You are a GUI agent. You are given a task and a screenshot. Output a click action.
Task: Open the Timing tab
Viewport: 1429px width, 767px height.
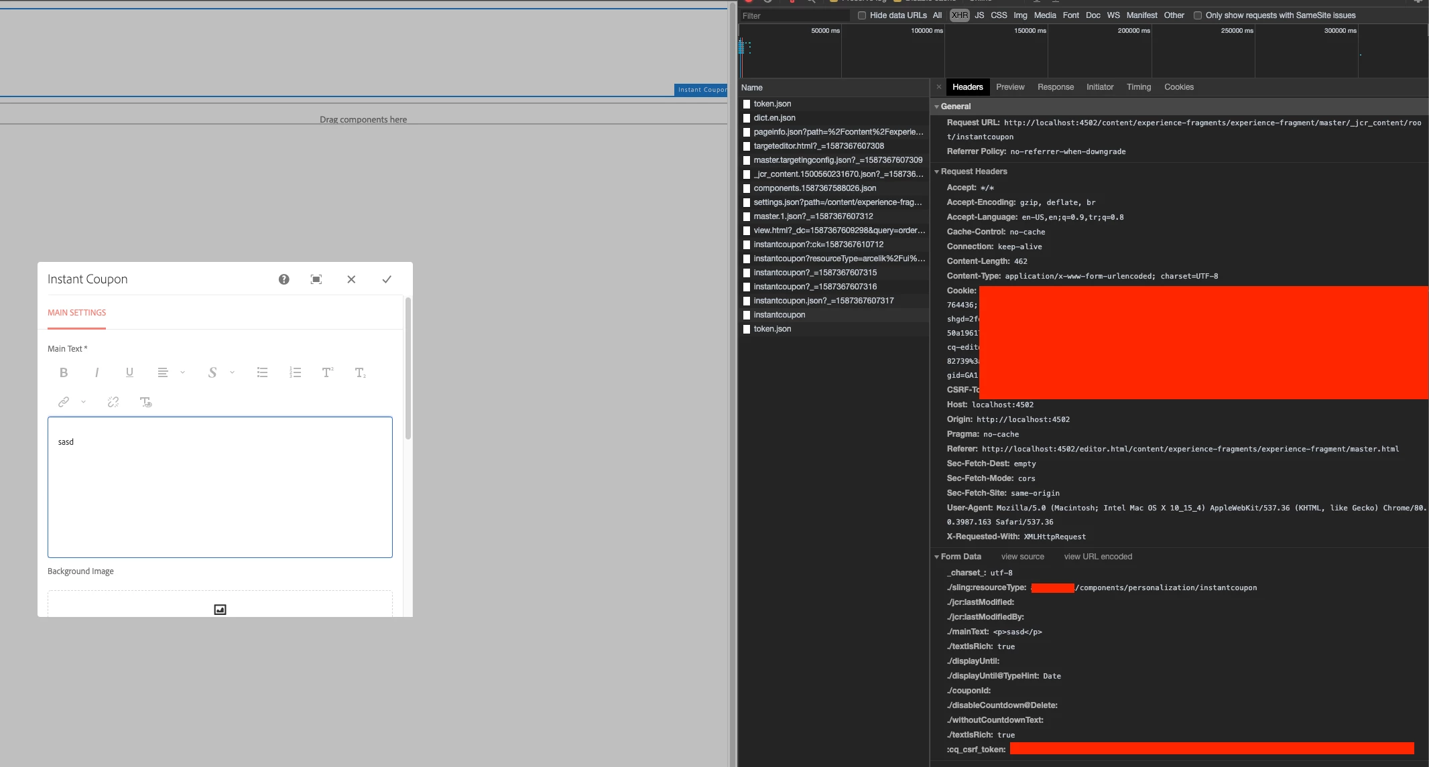[x=1138, y=87]
